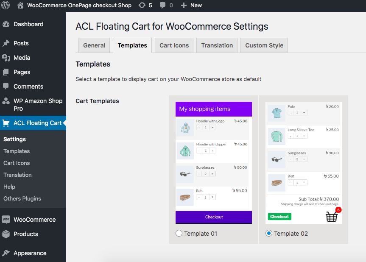This screenshot has height=262, width=366.
Task: Click the Pages icon in sidebar
Action: pyautogui.click(x=6, y=72)
